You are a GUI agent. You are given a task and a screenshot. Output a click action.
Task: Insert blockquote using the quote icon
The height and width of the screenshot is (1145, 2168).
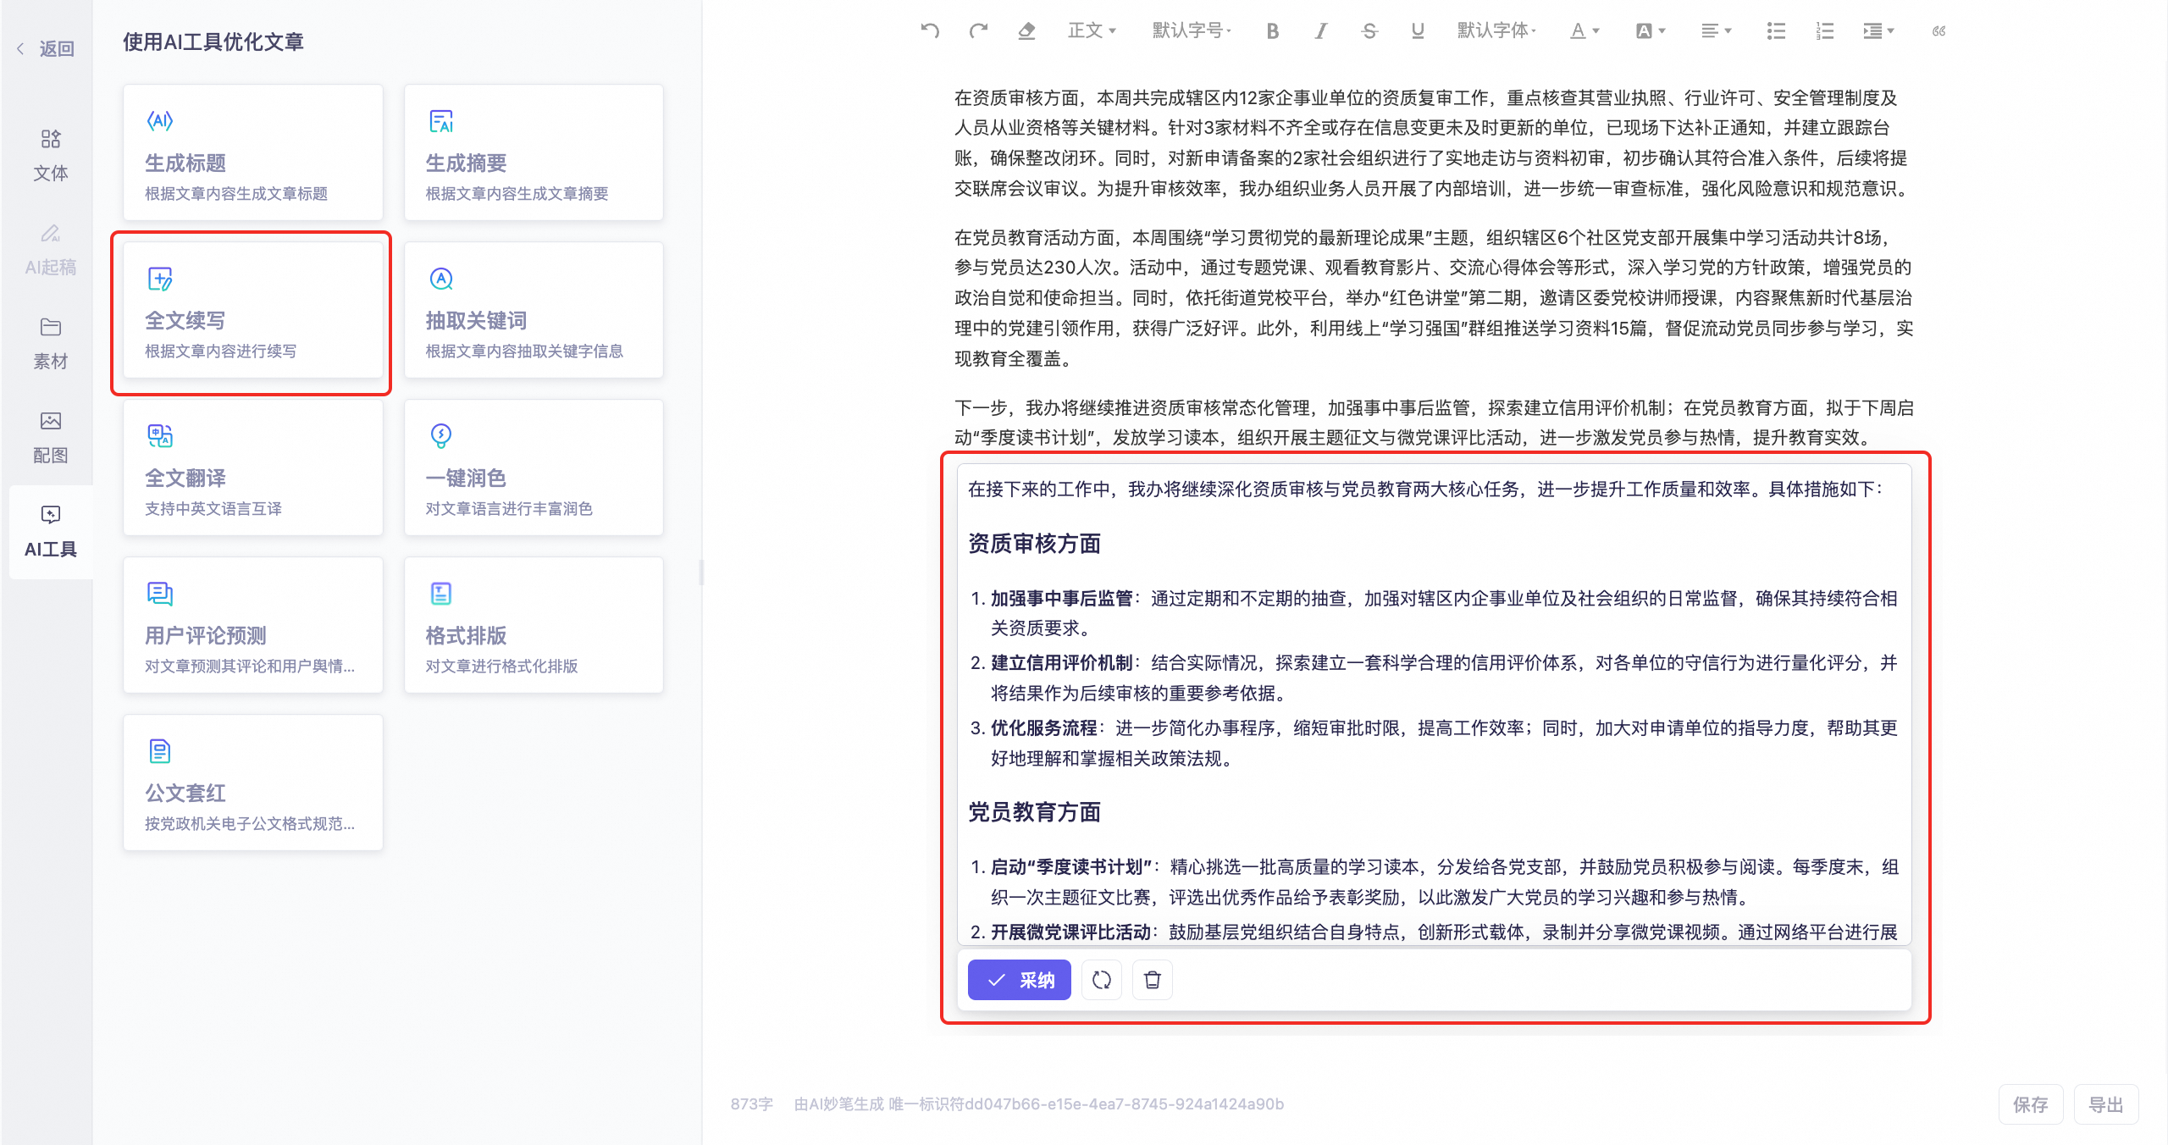coord(1938,31)
